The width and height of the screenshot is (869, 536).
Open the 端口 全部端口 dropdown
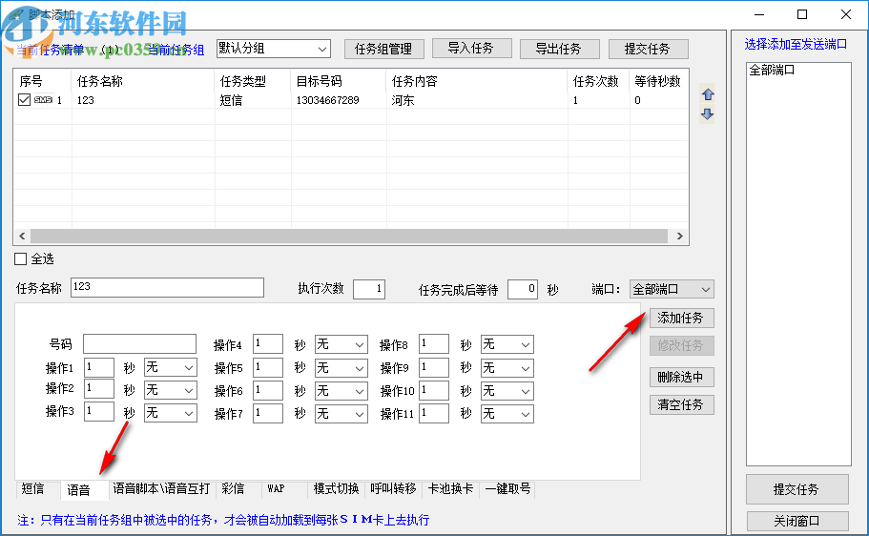672,289
